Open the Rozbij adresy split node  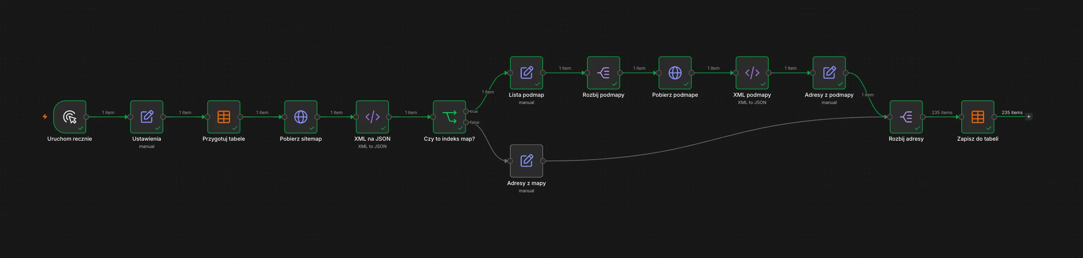pos(906,117)
